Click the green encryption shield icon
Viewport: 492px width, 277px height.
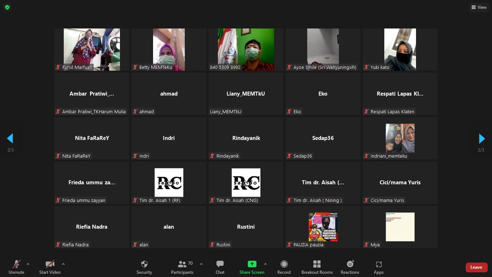(7, 7)
